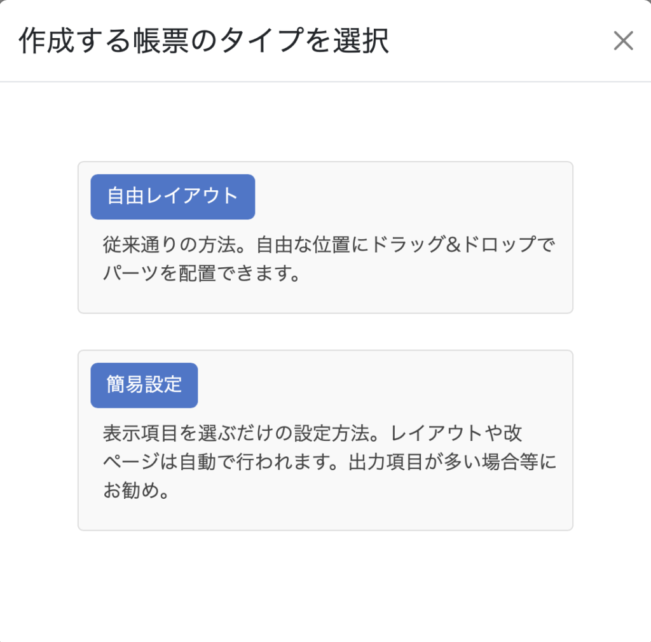651x642 pixels.
Task: Click blank area above the 自由レイアウト card
Action: point(325,122)
